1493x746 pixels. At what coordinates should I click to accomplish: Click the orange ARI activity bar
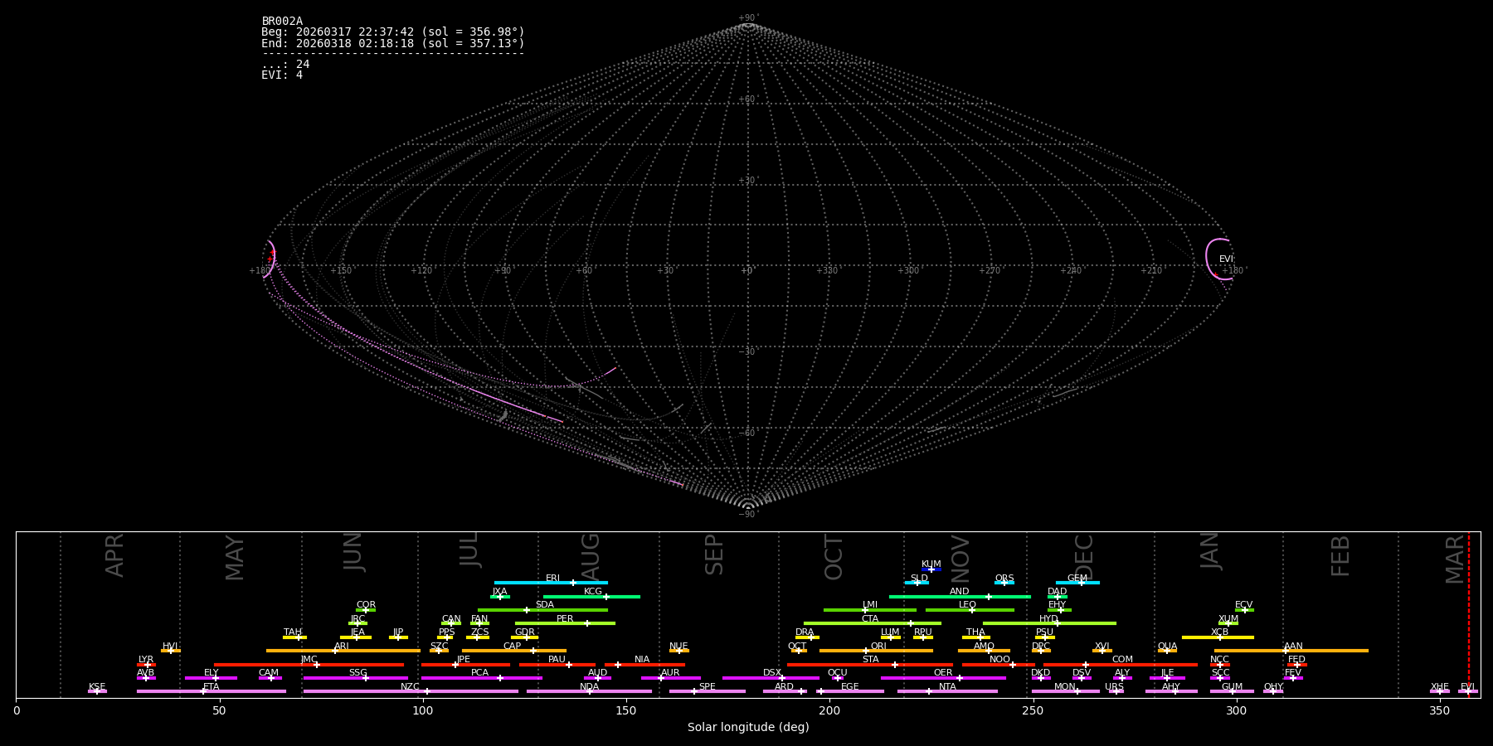click(343, 651)
